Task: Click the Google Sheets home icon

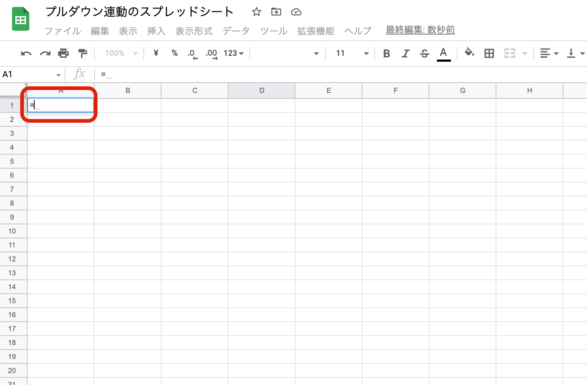Action: pyautogui.click(x=21, y=19)
